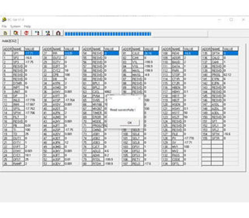
Task: Open the File menu
Action: click(4, 26)
